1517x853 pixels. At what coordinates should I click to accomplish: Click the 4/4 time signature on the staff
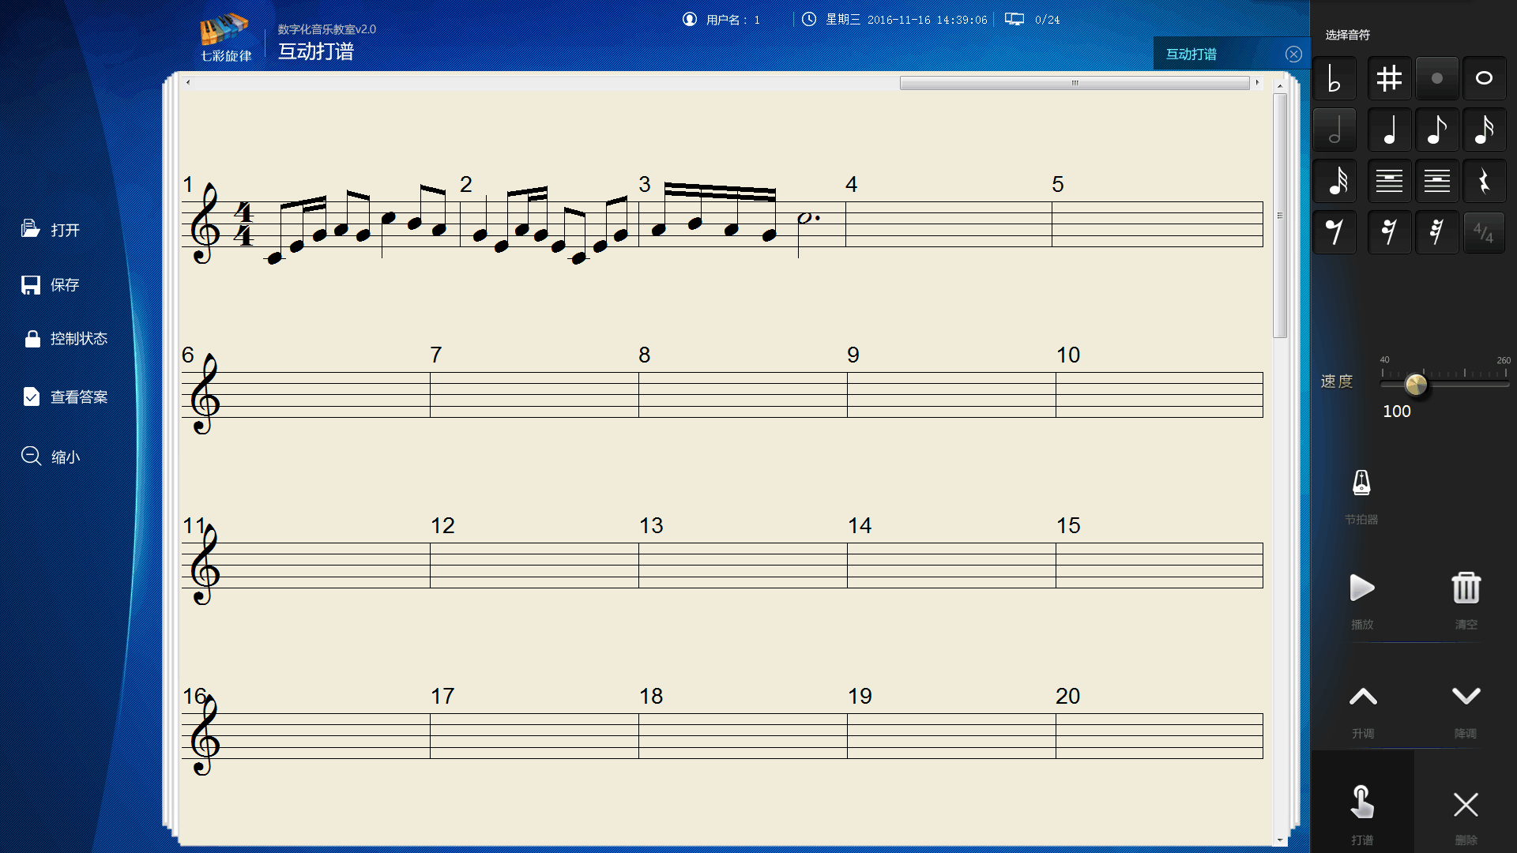click(x=243, y=224)
